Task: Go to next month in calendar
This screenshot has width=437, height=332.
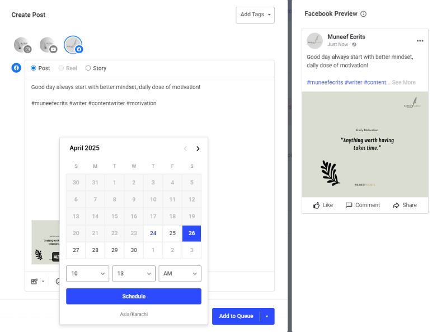Action: 198,148
